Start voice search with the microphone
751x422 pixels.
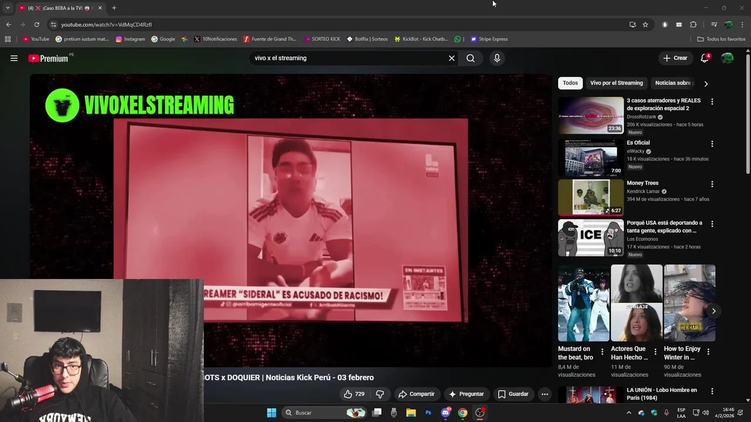tap(497, 58)
